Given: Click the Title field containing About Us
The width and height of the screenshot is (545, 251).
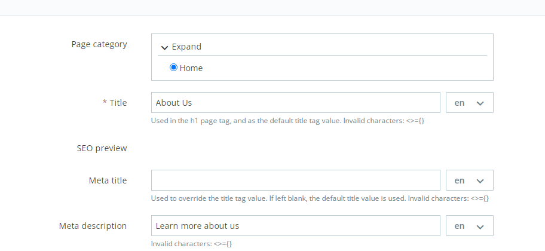Looking at the screenshot, I should 295,103.
